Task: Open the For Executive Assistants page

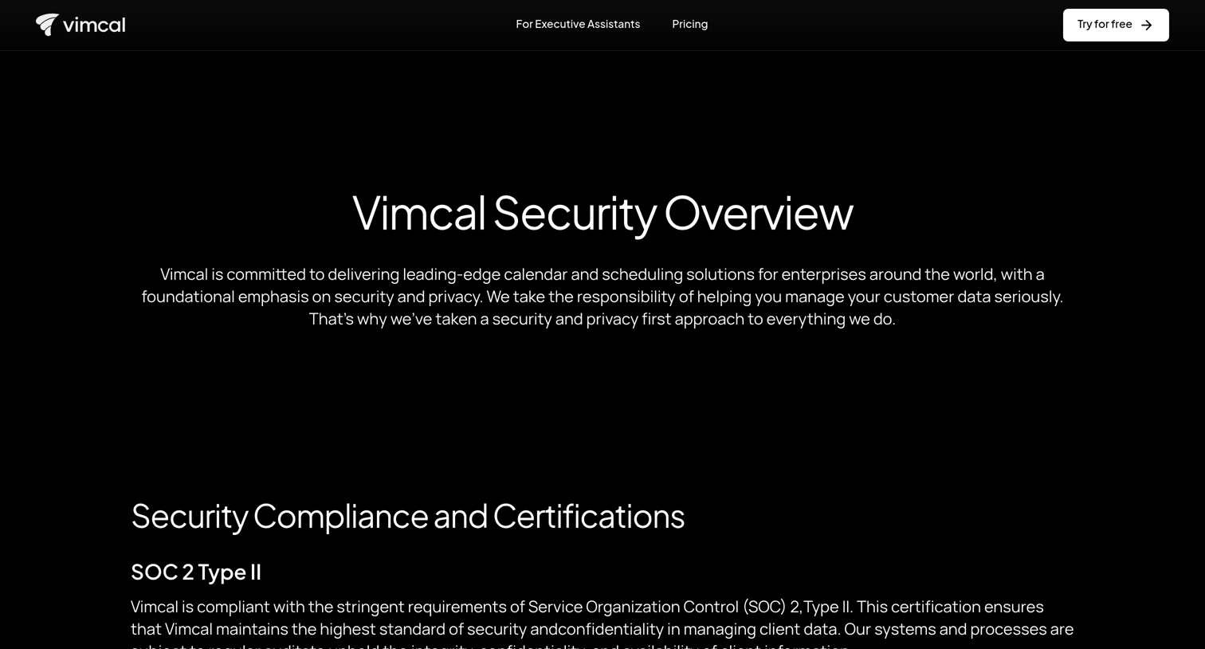Action: pos(578,24)
